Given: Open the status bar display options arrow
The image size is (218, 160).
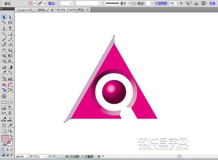Looking at the screenshot, I should [99, 156].
